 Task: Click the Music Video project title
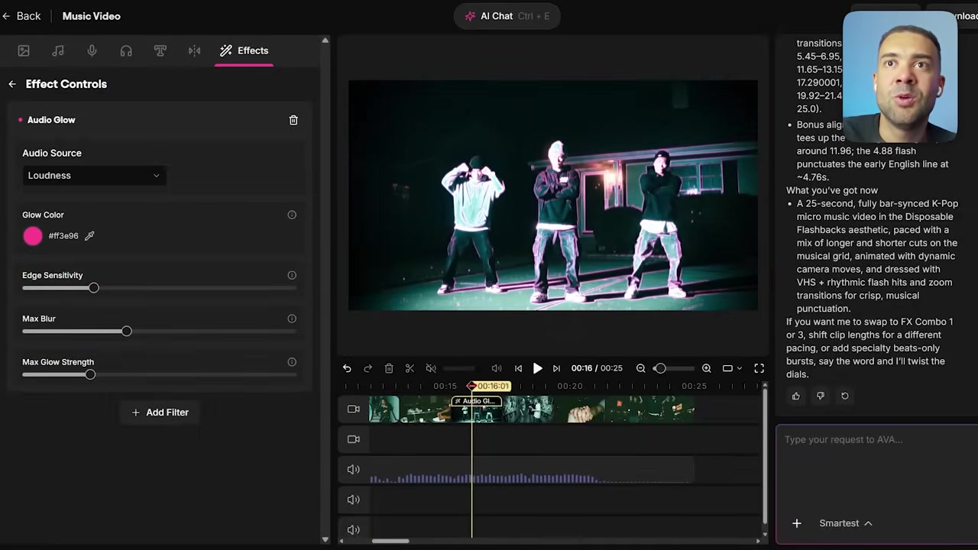point(91,16)
